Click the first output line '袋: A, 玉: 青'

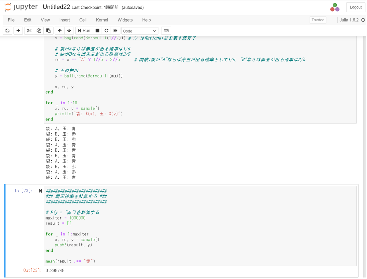(x=61, y=129)
